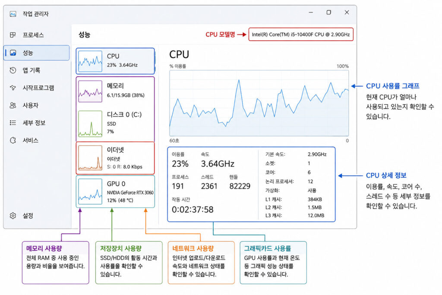Click the 3.64GHz speed value

pos(218,164)
